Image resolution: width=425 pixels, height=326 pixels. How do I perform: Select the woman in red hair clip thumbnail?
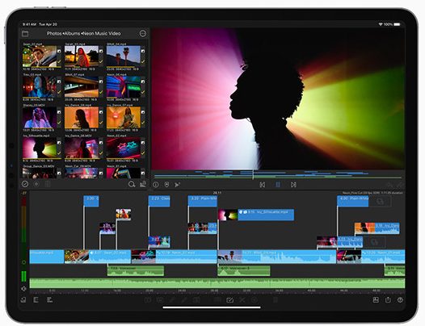82,56
